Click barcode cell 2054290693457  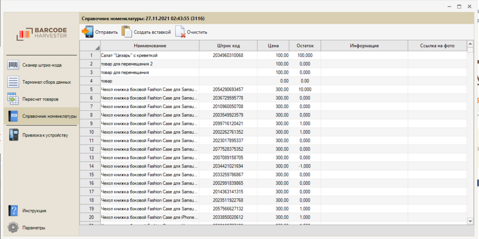pyautogui.click(x=228, y=89)
